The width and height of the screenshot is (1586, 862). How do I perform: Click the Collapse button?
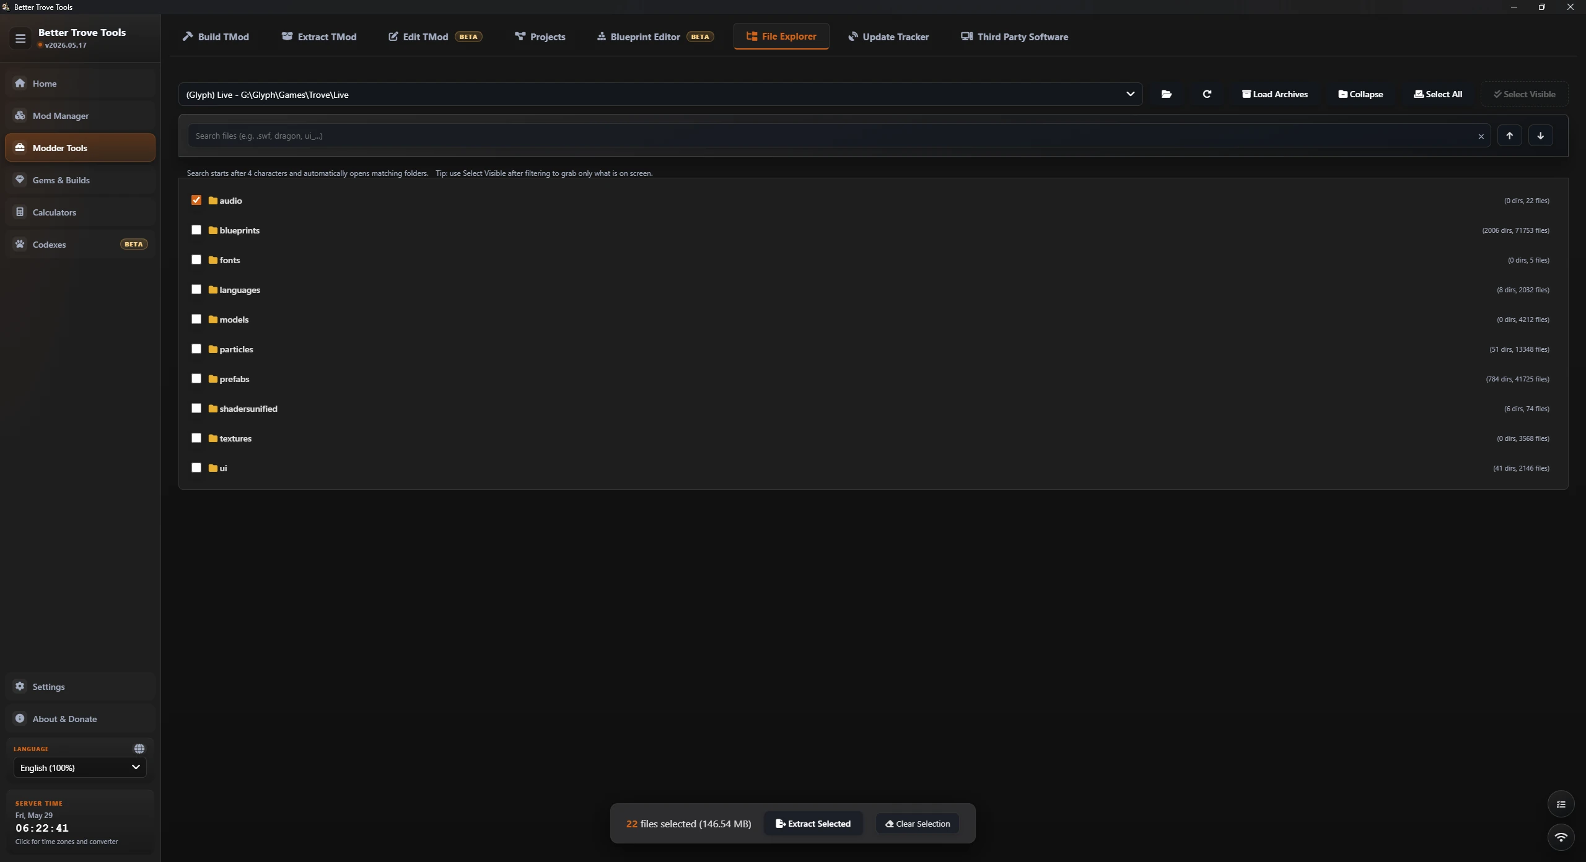coord(1360,94)
